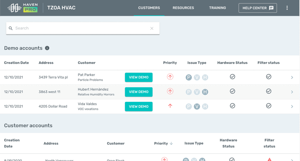Screen dimensions: 300x161
Task: Open the three-dot more options menu
Action: tap(287, 8)
